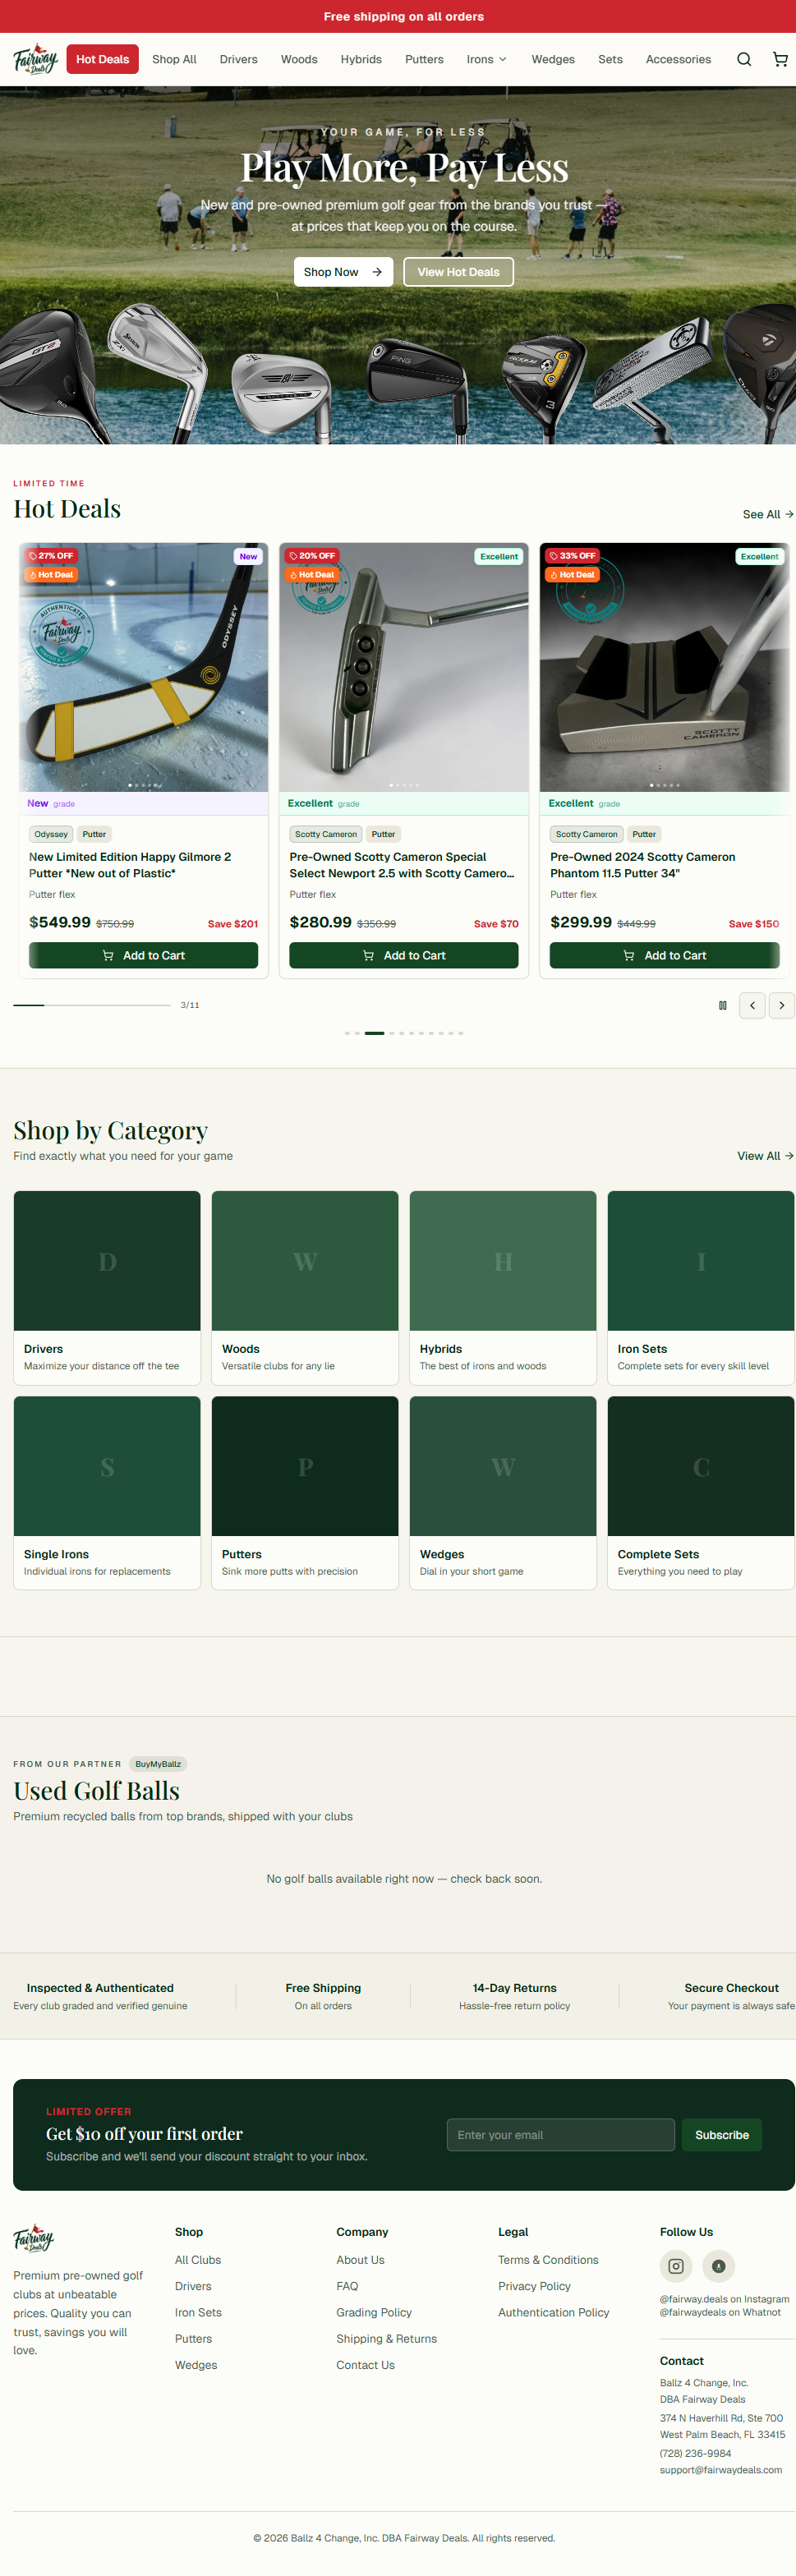Open the Iron Sets category card
Screen dimensions: 796x2576
[x=701, y=1287]
